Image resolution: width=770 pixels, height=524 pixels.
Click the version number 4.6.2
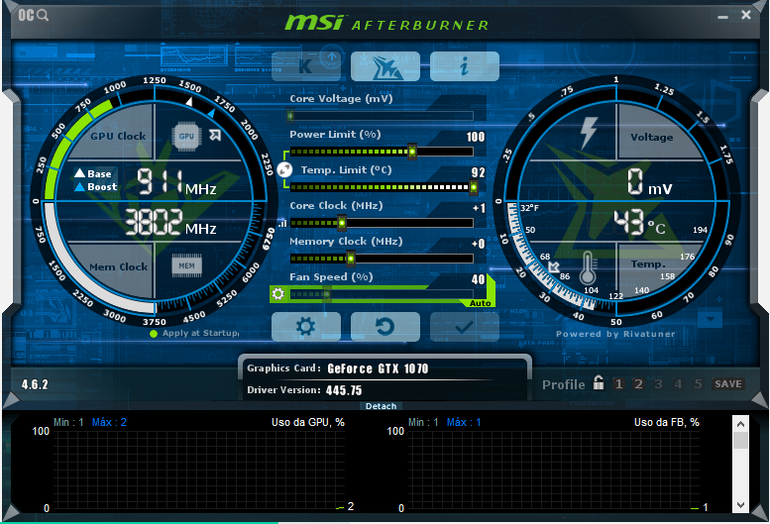tap(35, 384)
